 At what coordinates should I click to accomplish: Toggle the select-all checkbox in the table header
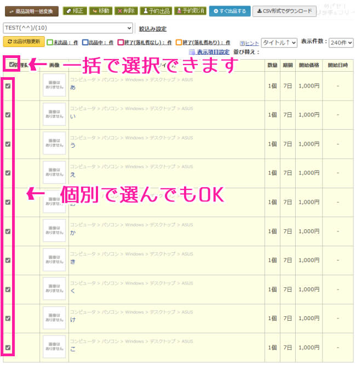pyautogui.click(x=12, y=64)
